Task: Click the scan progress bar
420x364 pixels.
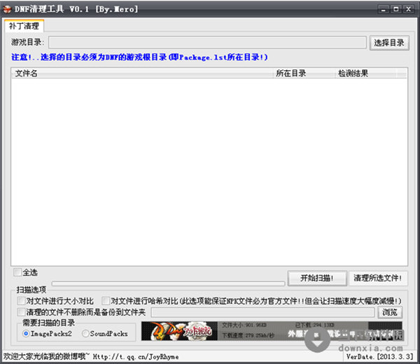Action: pos(168,284)
